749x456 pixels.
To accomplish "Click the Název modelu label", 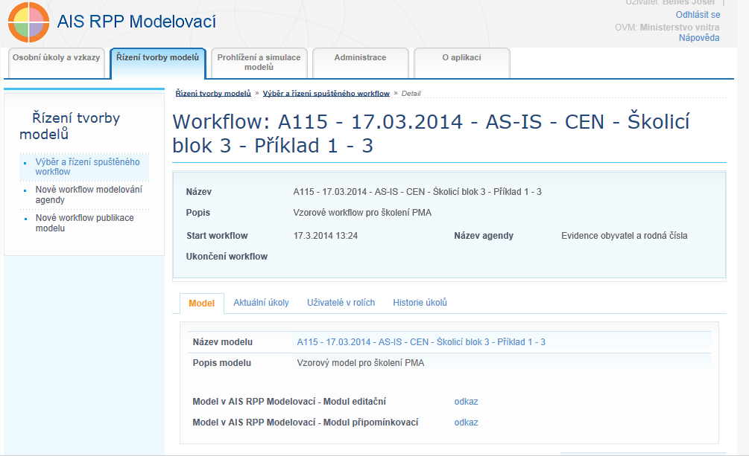I will pos(223,342).
